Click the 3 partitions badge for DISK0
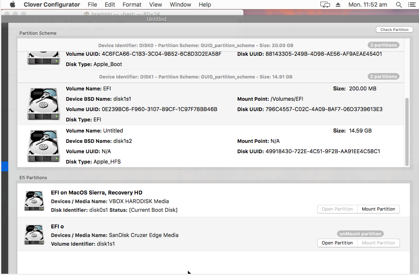The image size is (419, 275). click(x=383, y=45)
